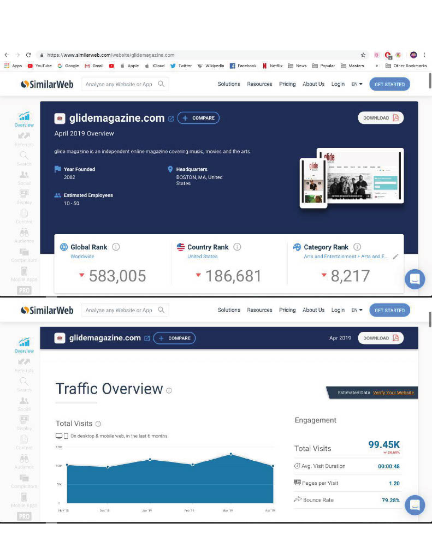
Task: Download the April 2019 Overview PDF report
Action: [x=381, y=118]
